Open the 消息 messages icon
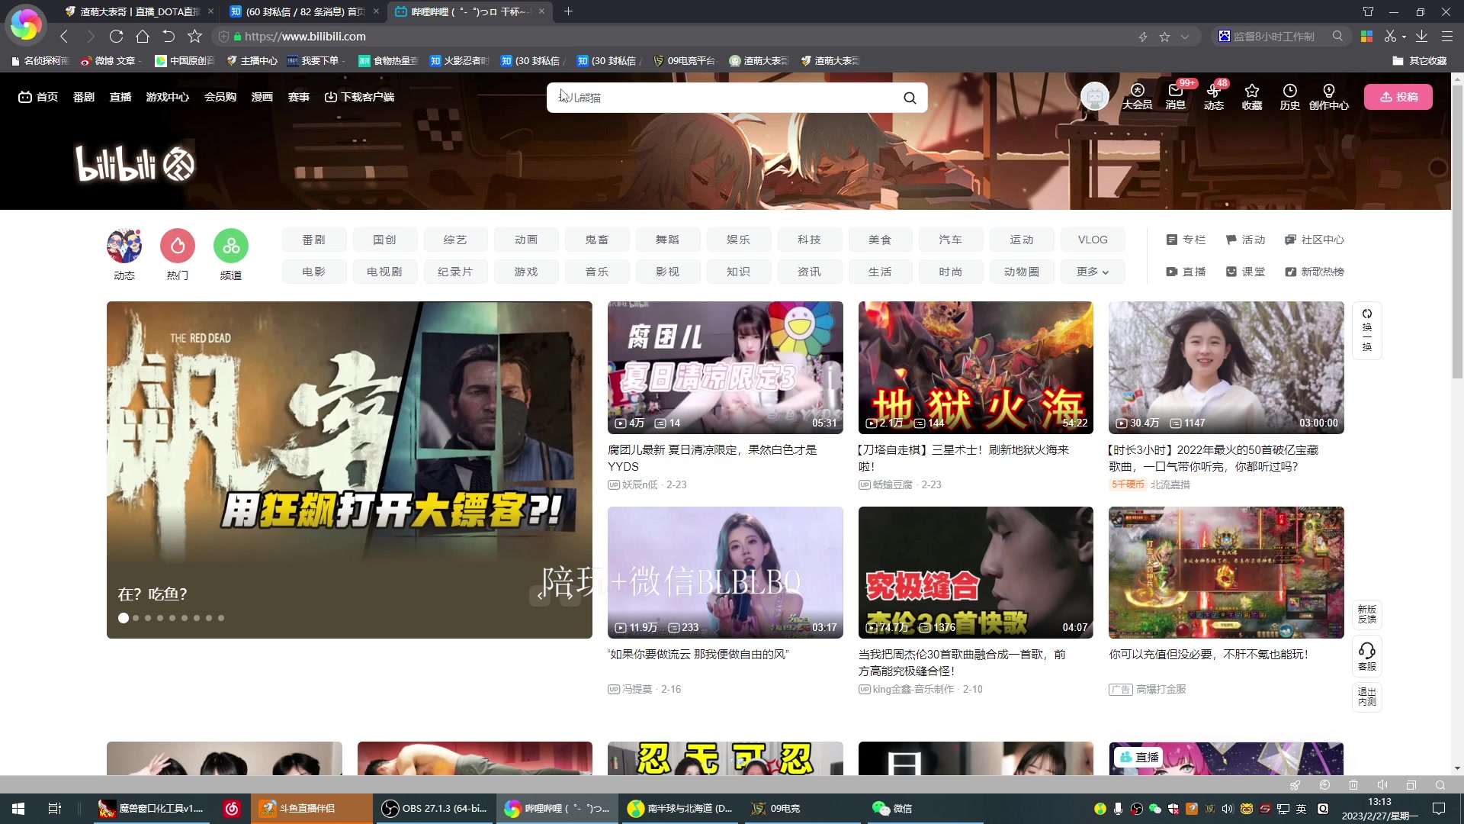This screenshot has width=1464, height=824. 1175,97
